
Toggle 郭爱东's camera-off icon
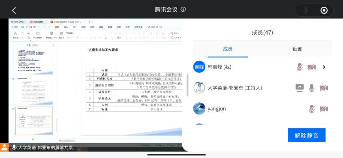[x=324, y=88]
